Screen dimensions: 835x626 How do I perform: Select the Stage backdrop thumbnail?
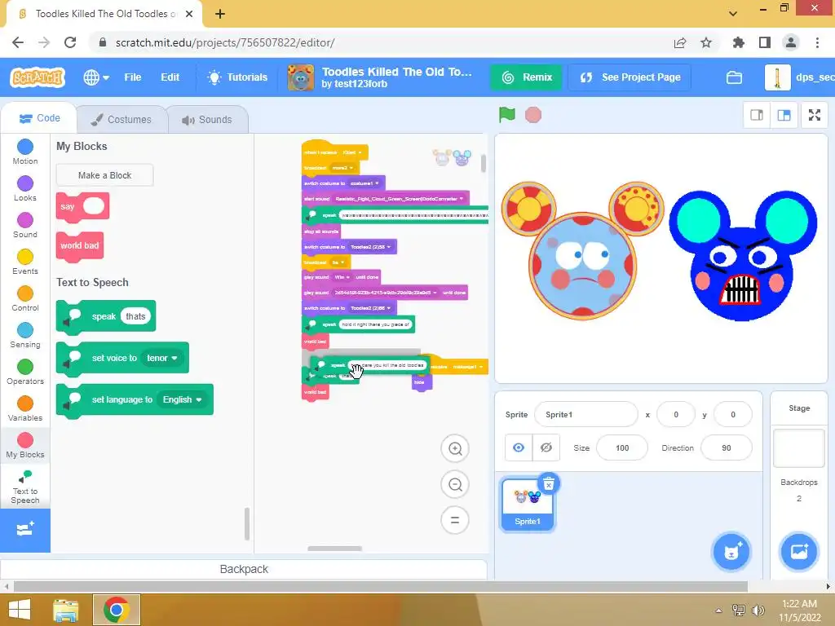coord(799,448)
